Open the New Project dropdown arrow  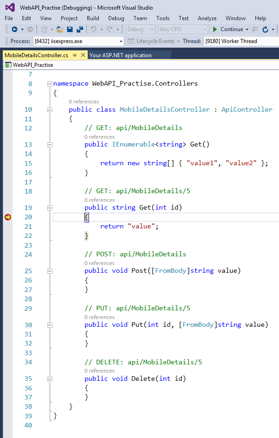pos(52,29)
